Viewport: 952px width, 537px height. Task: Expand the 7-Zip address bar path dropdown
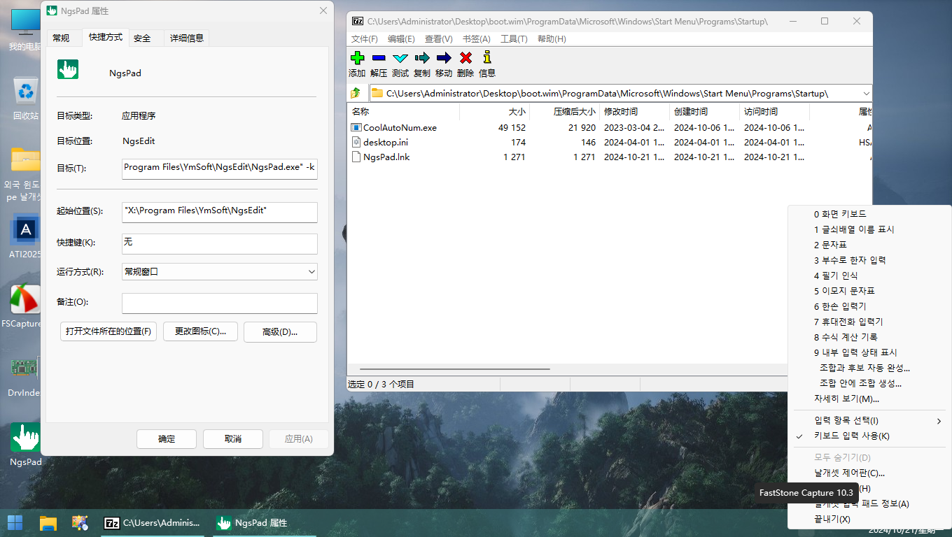click(x=867, y=93)
